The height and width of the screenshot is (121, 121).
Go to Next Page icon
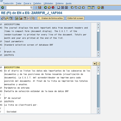click(x=79, y=8)
